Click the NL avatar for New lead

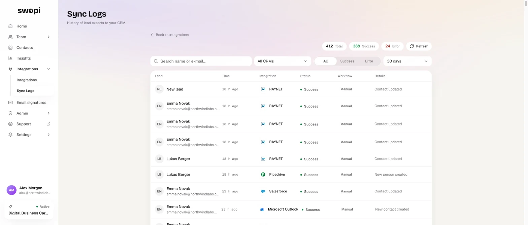point(159,89)
